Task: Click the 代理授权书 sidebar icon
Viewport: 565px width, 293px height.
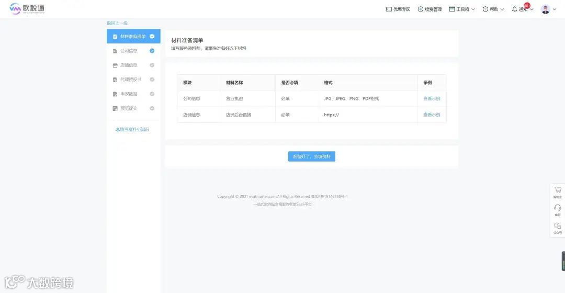Action: pyautogui.click(x=115, y=80)
